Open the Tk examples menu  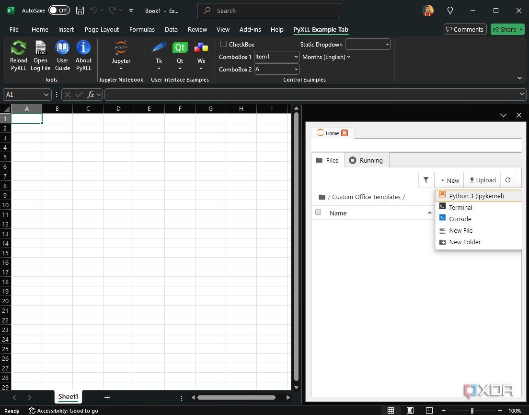coord(159,56)
